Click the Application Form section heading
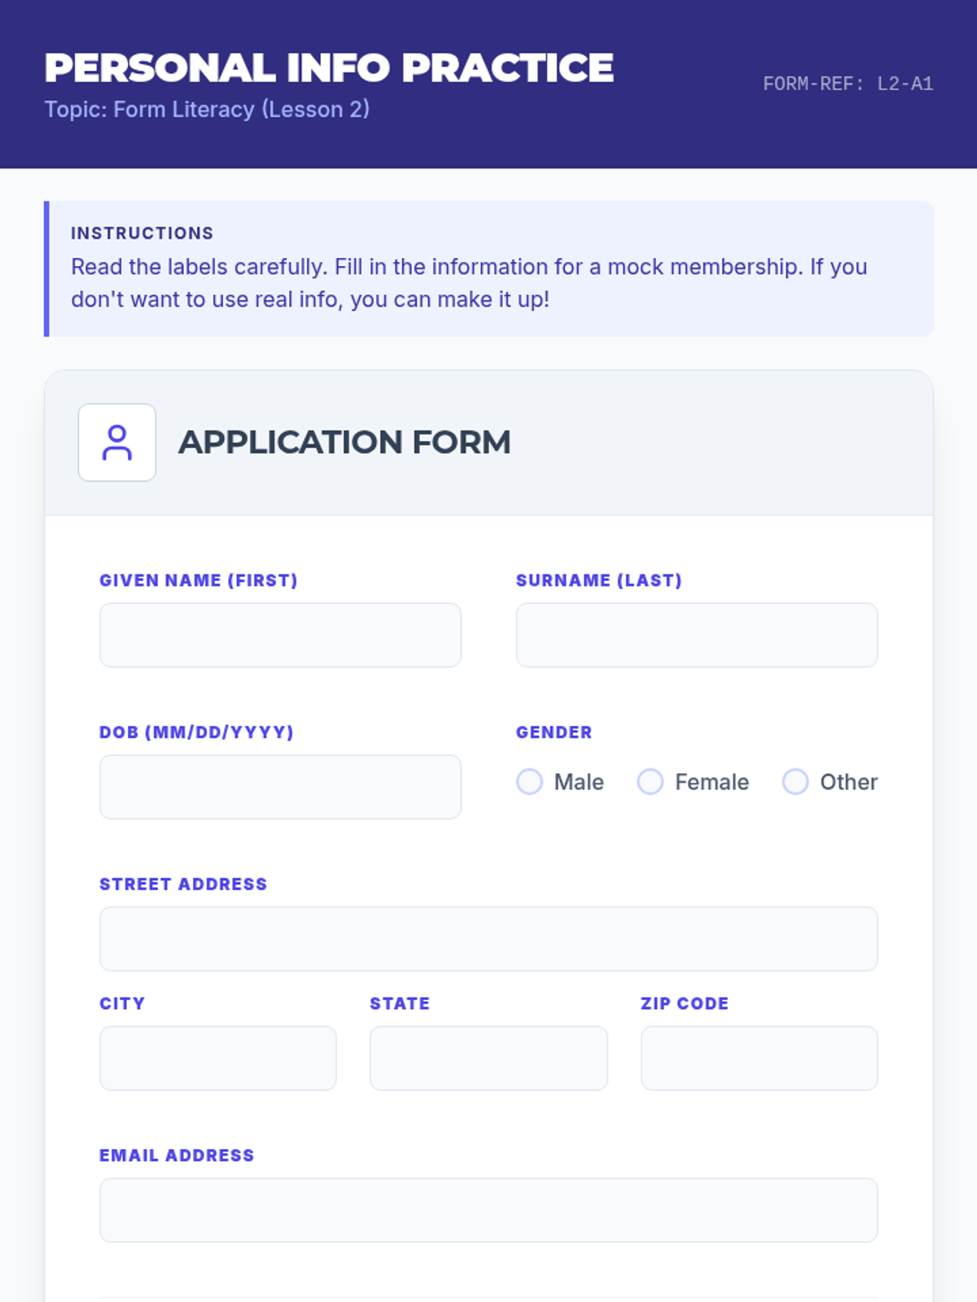This screenshot has width=977, height=1302. pyautogui.click(x=344, y=443)
